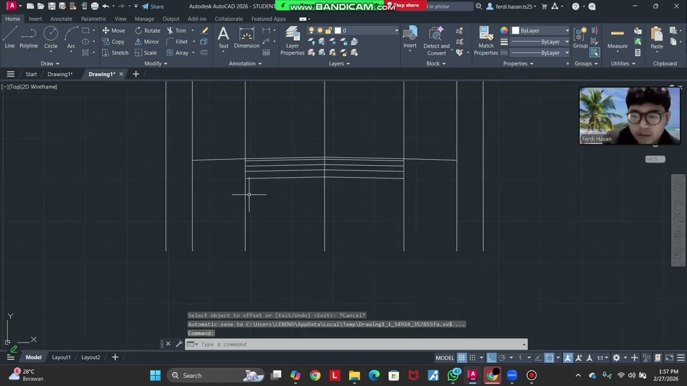Image resolution: width=687 pixels, height=386 pixels.
Task: Select the Text annotation tool
Action: [x=223, y=38]
